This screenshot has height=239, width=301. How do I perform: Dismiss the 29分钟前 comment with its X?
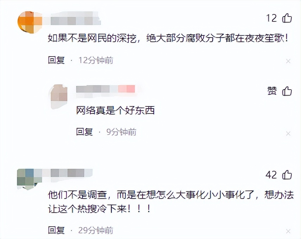[288, 231]
